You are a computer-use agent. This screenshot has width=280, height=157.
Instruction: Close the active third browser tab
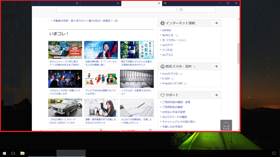point(159,3)
